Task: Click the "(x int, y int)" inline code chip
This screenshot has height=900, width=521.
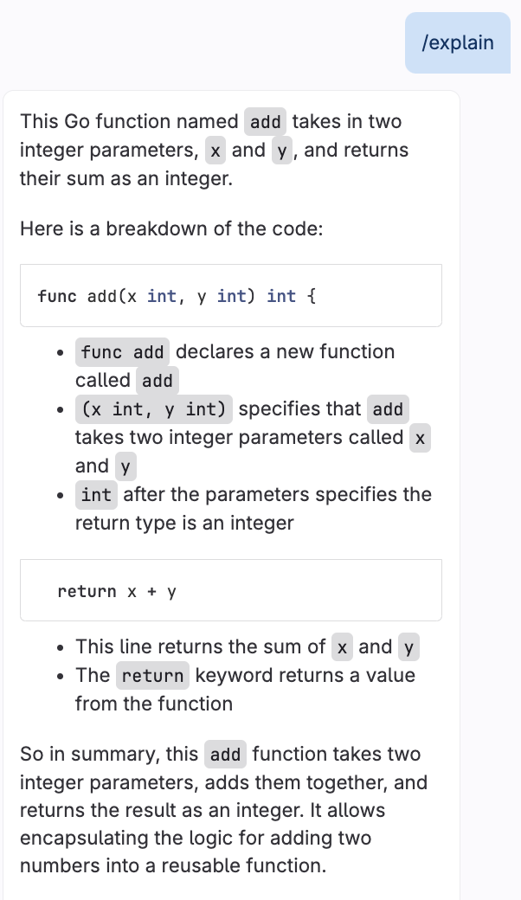Action: (x=154, y=409)
